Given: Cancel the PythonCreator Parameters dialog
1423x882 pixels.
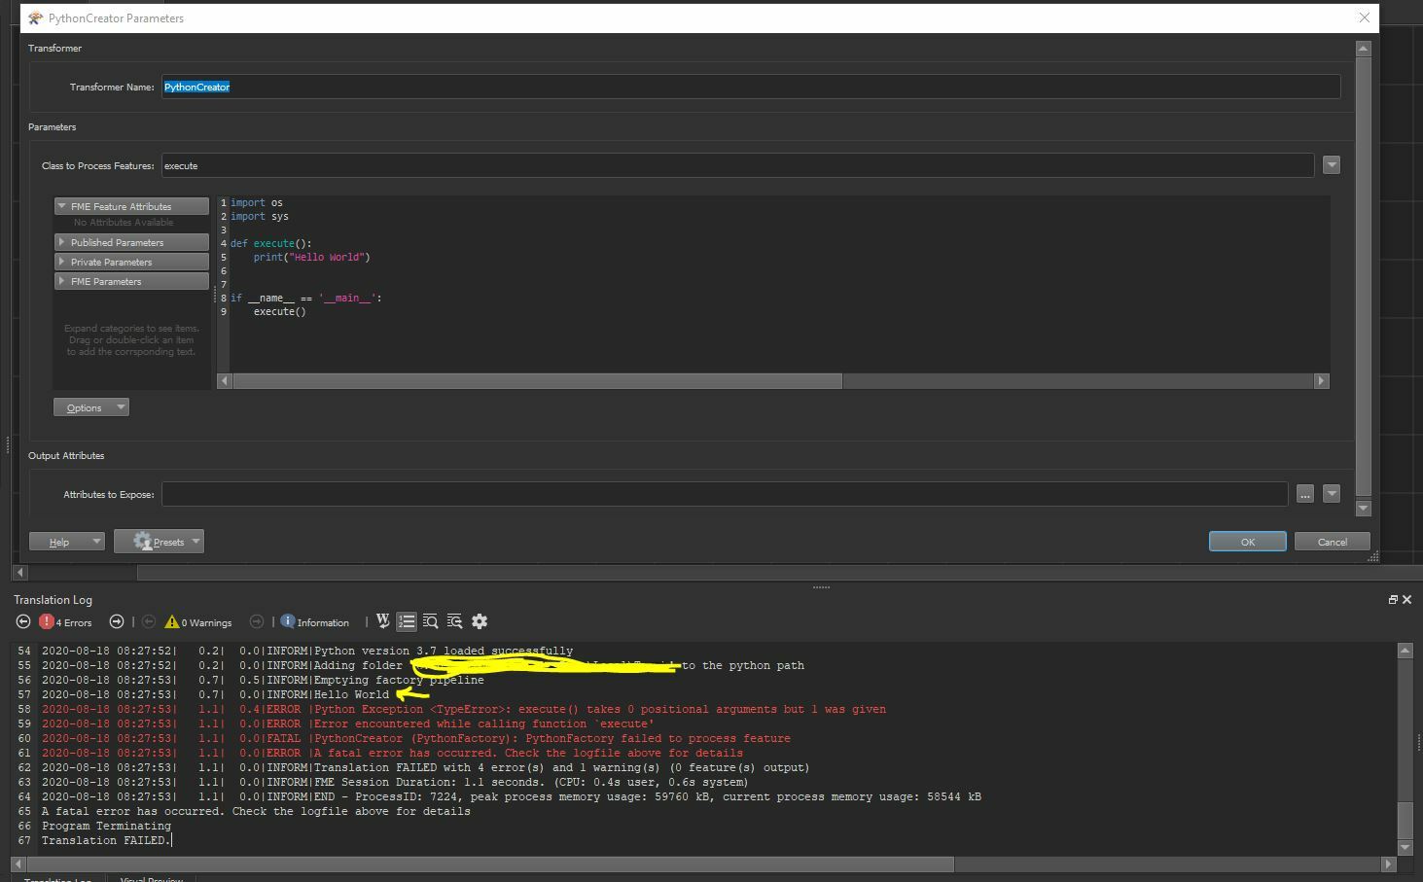Looking at the screenshot, I should pyautogui.click(x=1333, y=542).
